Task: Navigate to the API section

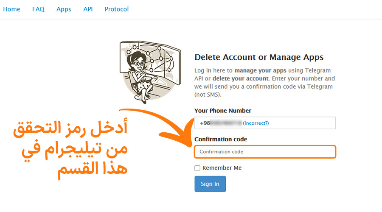Action: [88, 9]
